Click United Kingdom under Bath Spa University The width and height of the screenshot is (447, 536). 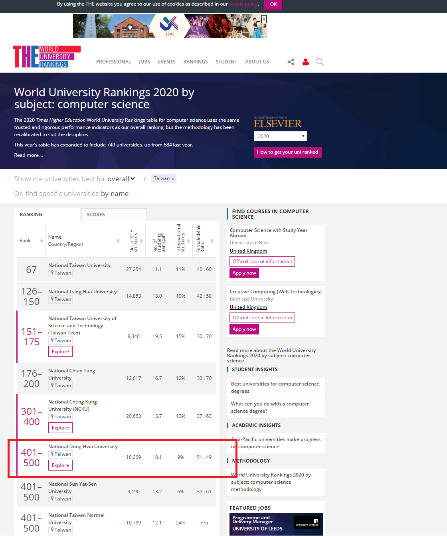coord(248,307)
